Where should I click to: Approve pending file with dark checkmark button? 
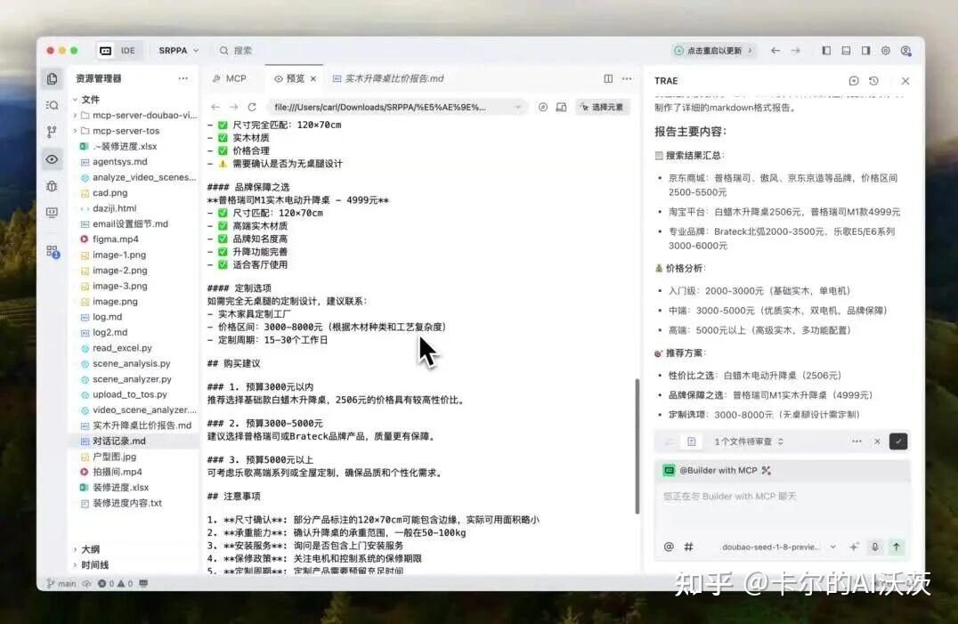point(898,442)
